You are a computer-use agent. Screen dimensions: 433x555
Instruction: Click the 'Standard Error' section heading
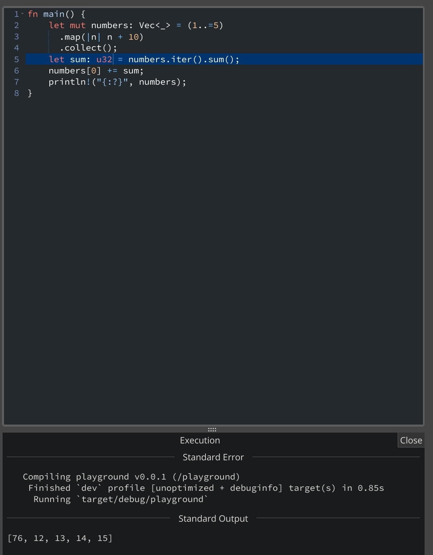coord(213,457)
